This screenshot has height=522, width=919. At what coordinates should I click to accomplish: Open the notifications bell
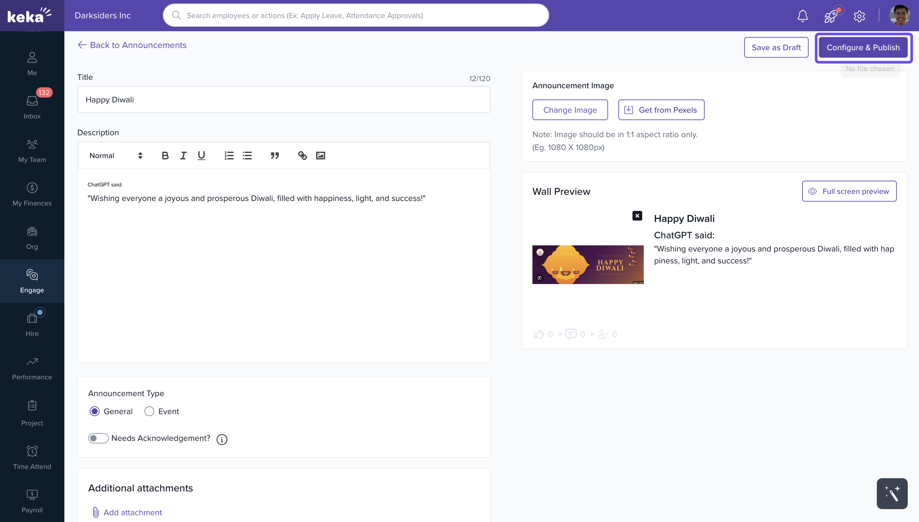click(802, 16)
